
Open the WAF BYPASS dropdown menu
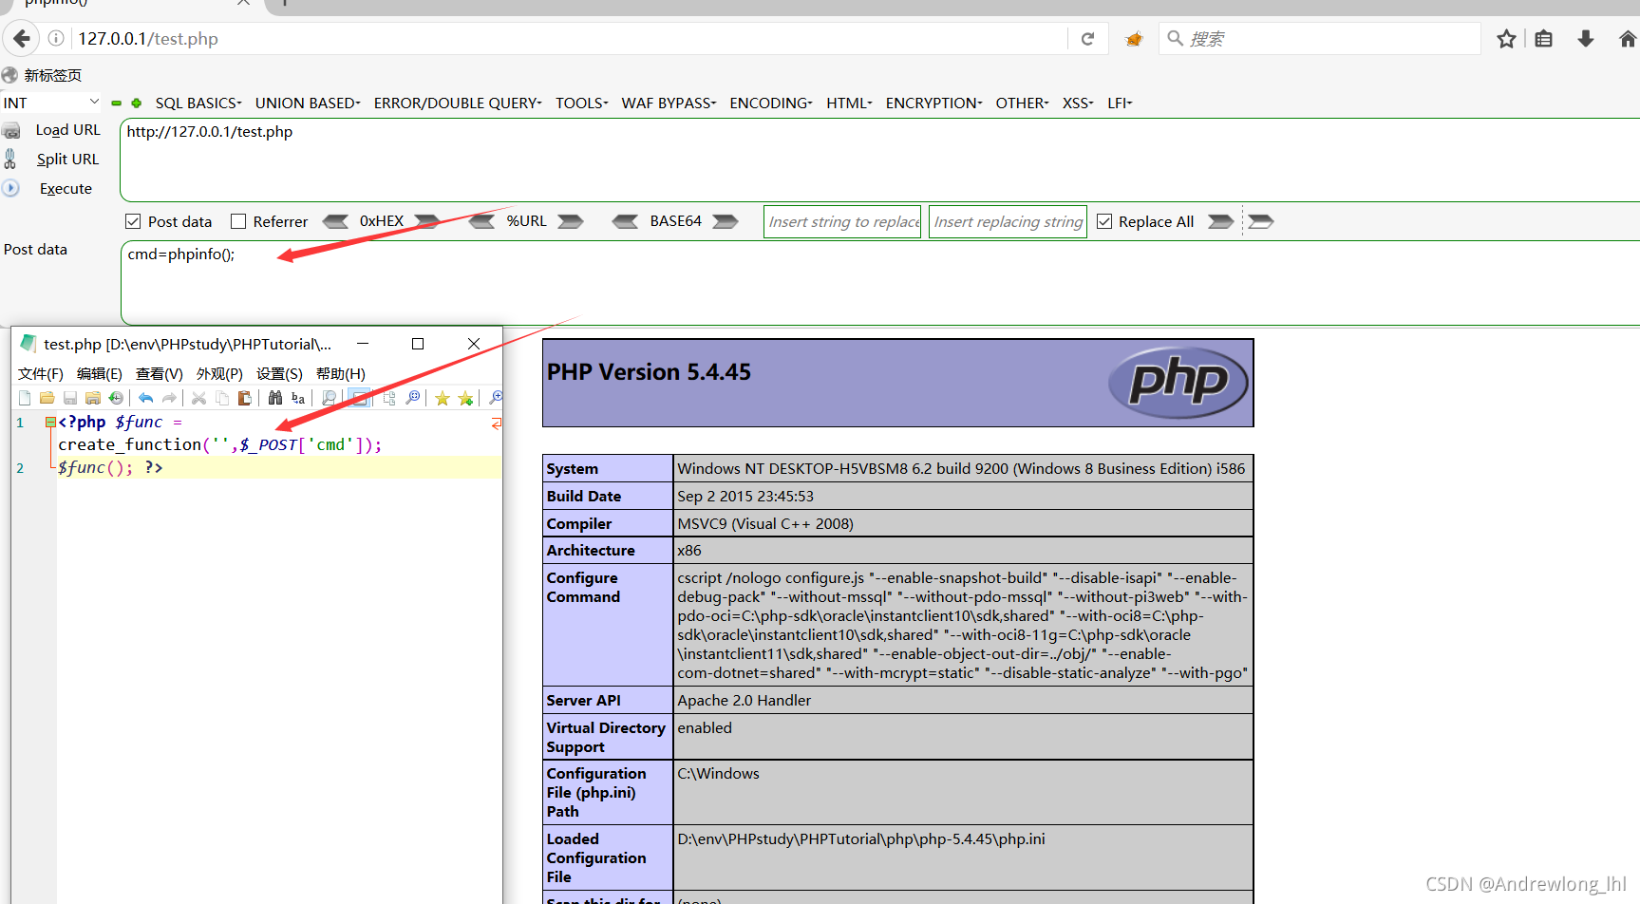click(x=669, y=103)
